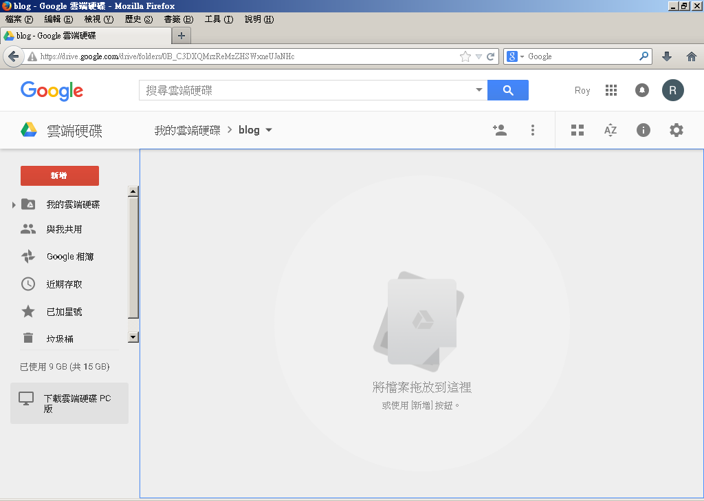Open the 工具 (T) menu
704x501 pixels.
[219, 19]
